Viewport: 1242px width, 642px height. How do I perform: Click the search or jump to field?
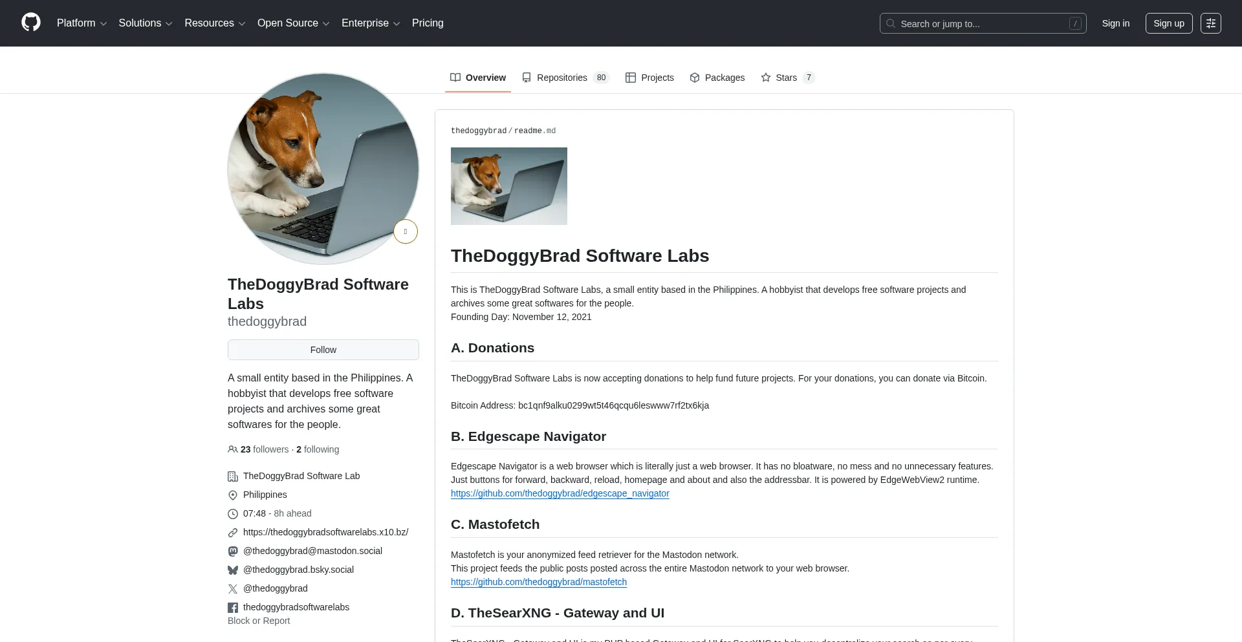(x=983, y=23)
